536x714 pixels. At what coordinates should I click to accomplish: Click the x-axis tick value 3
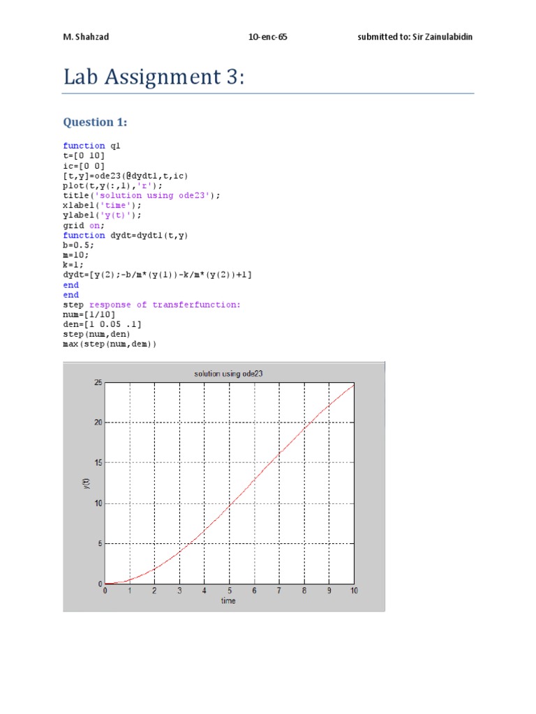pyautogui.click(x=179, y=591)
